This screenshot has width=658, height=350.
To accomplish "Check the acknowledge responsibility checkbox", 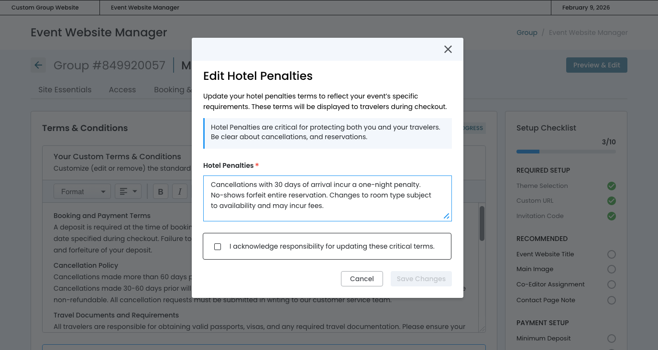I will click(x=218, y=247).
